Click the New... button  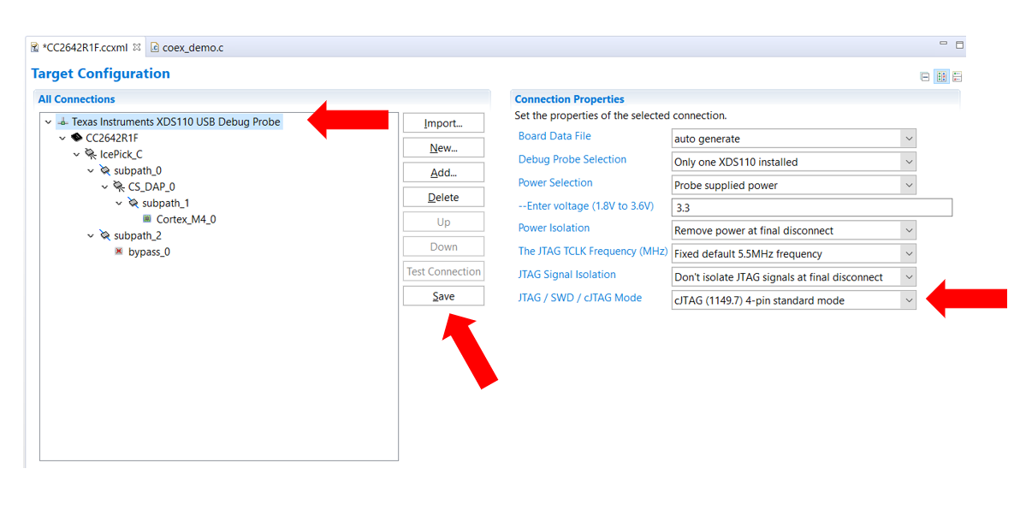click(443, 147)
